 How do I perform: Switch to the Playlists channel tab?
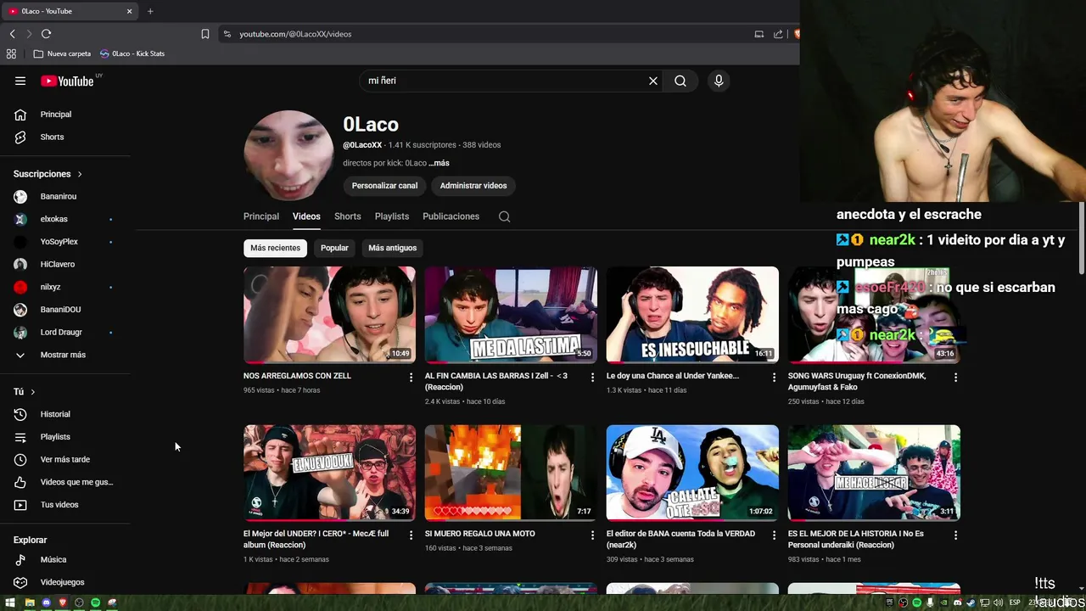coord(392,216)
